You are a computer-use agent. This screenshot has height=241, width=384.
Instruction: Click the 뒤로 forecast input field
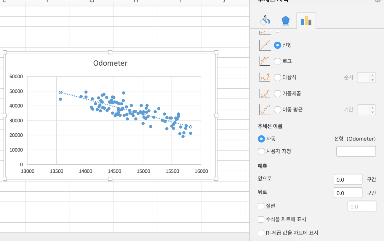click(x=348, y=193)
